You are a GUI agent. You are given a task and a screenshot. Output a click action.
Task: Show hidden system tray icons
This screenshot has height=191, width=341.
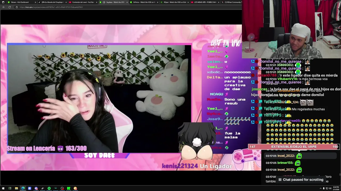tap(320, 188)
